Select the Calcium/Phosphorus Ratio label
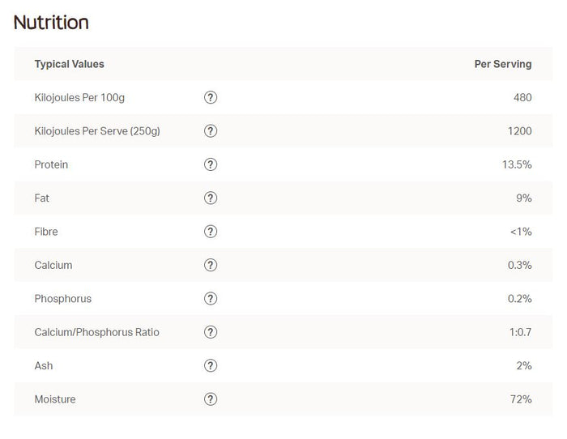 coord(97,332)
